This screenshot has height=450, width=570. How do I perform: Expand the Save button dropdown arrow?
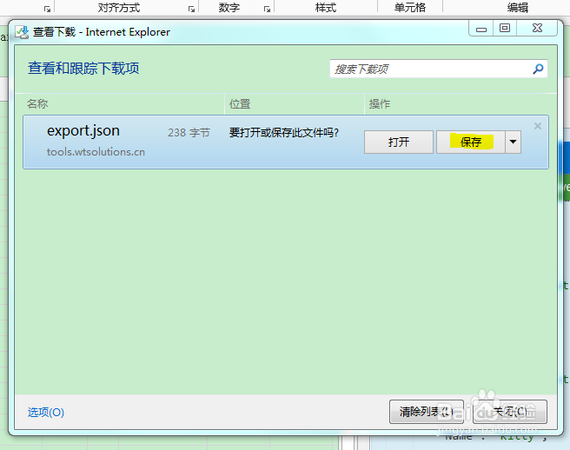[x=513, y=142]
